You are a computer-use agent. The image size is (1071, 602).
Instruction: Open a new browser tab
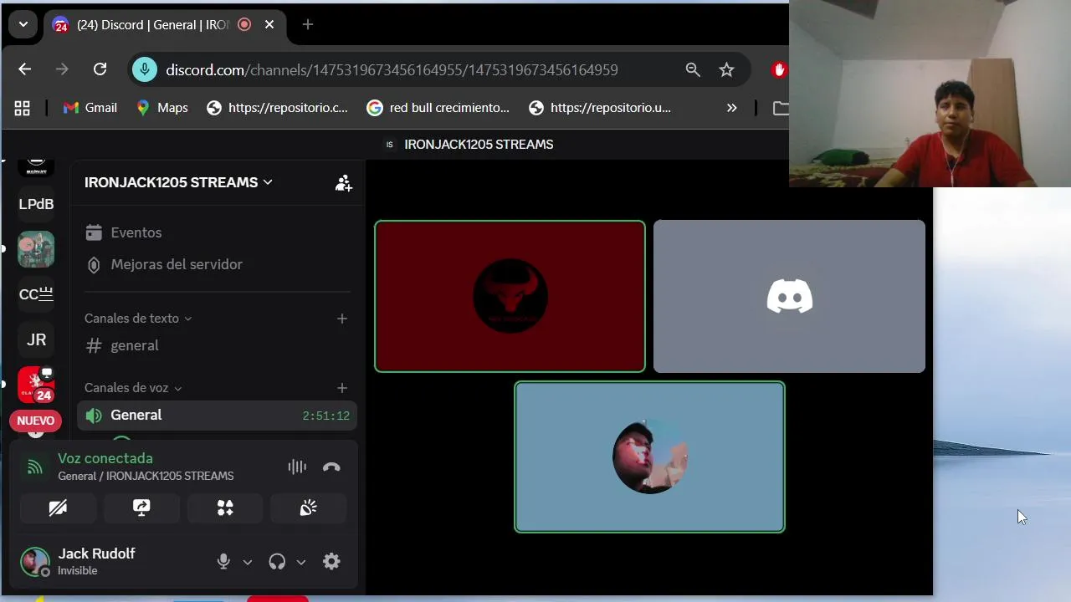pyautogui.click(x=308, y=25)
